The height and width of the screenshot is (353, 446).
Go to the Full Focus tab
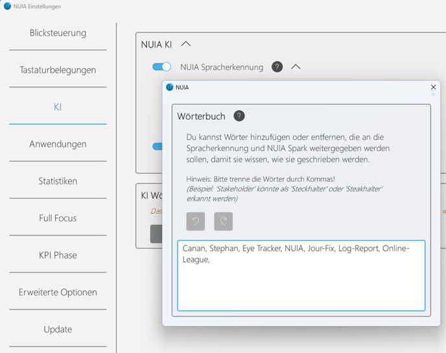coord(58,218)
